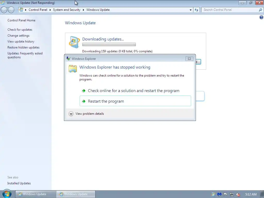Click Show desktop button at taskbar end

[x=262, y=194]
